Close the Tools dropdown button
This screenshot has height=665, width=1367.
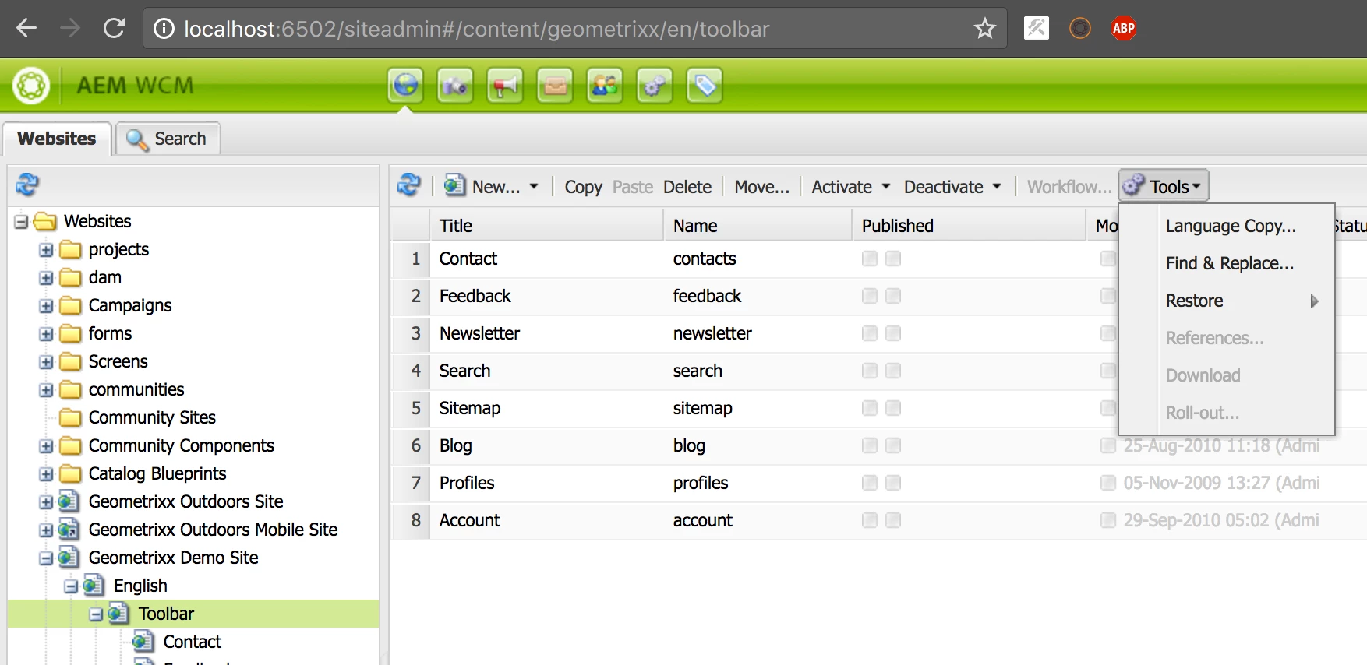coord(1164,186)
